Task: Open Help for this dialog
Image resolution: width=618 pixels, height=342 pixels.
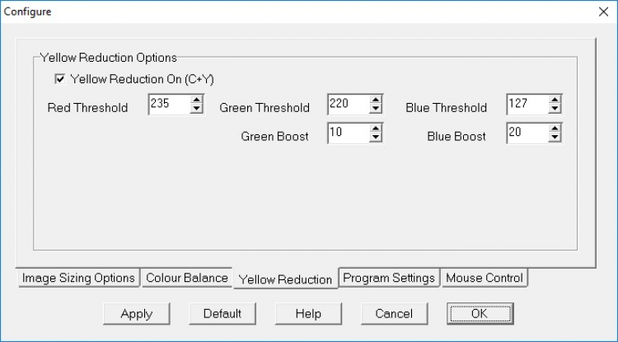Action: click(x=307, y=313)
